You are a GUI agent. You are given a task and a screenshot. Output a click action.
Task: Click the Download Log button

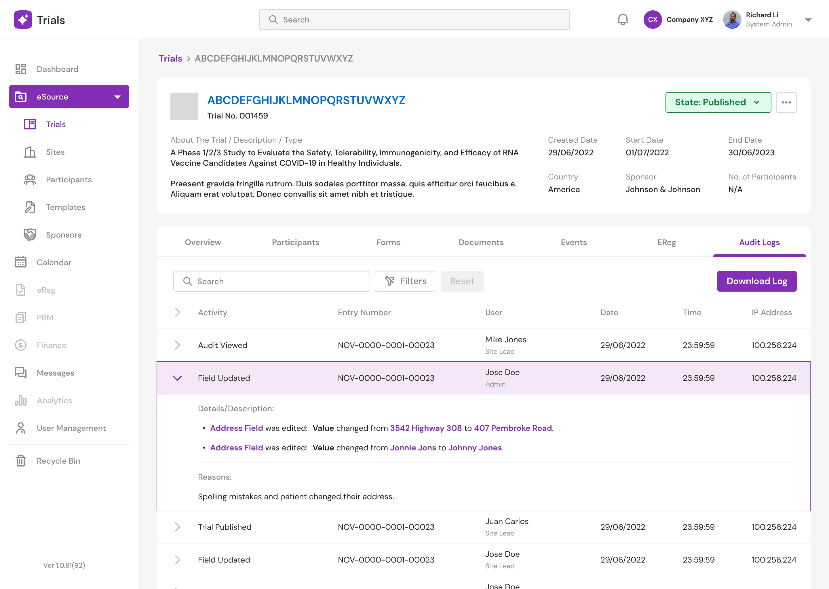tap(756, 281)
